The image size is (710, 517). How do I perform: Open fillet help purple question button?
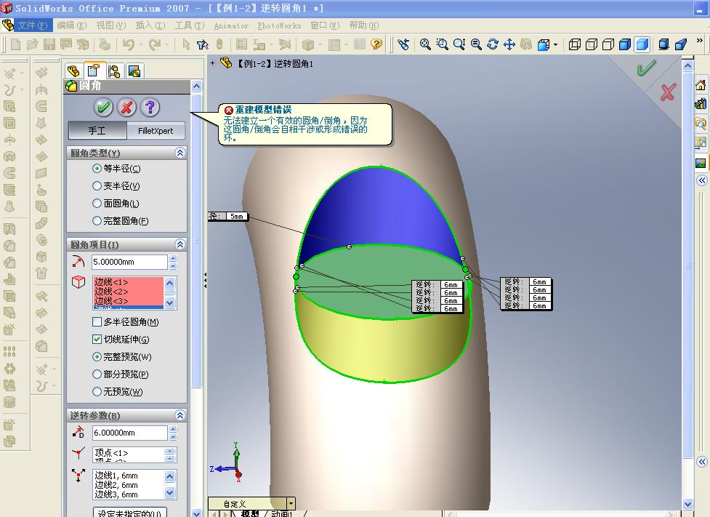(150, 108)
